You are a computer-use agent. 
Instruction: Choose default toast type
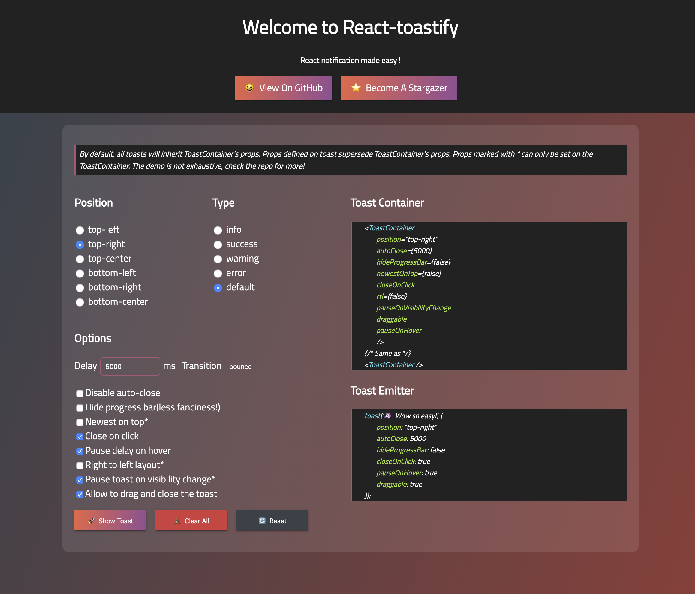(218, 288)
